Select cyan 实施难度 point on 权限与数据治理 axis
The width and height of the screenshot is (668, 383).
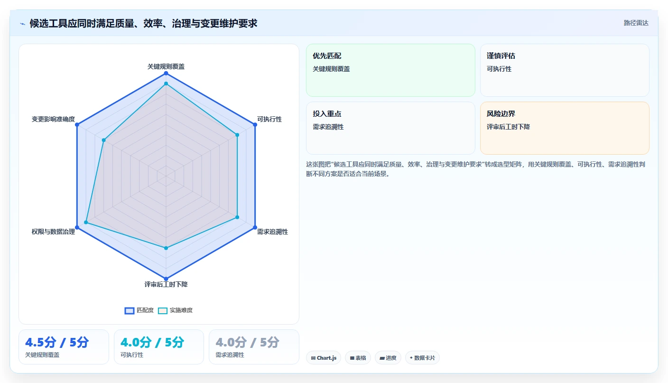coord(86,222)
